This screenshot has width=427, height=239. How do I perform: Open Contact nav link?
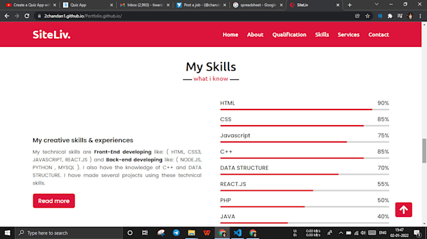pyautogui.click(x=379, y=35)
